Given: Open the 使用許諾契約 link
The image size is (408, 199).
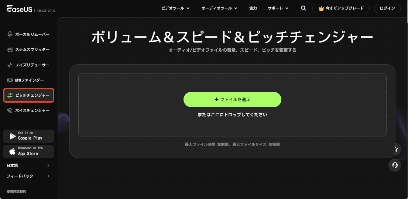Looking at the screenshot, I should (16, 192).
